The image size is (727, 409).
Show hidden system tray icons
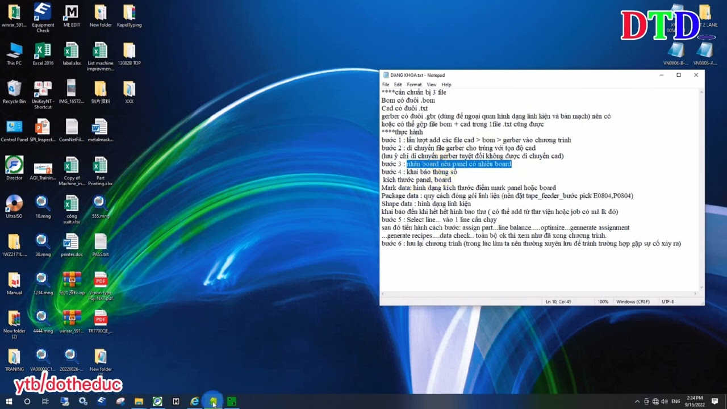pyautogui.click(x=637, y=401)
